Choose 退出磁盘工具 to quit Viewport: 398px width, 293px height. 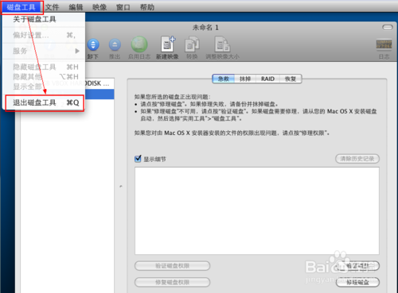pos(45,103)
